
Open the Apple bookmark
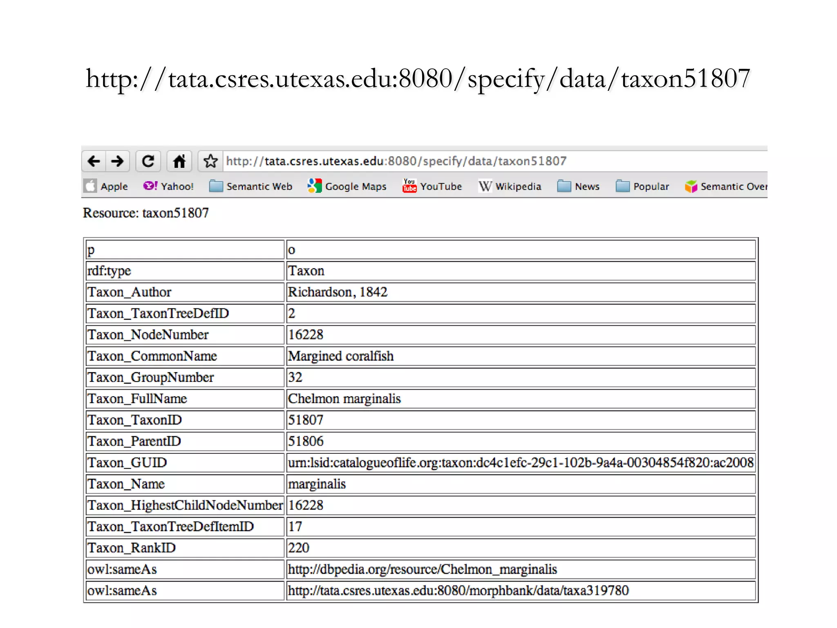[106, 186]
